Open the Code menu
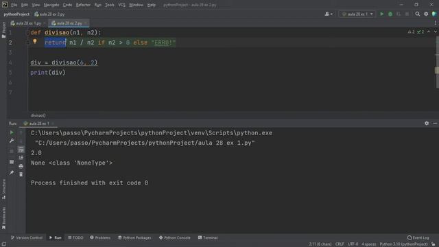Screen dimensions: 439x247 [67, 5]
